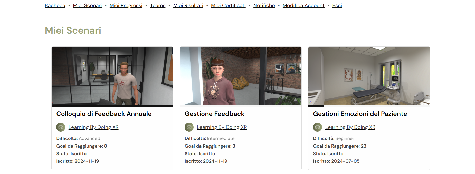The height and width of the screenshot is (174, 475).
Task: Open the Colloquio di Feedback Annuale thumbnail
Action: 112,76
